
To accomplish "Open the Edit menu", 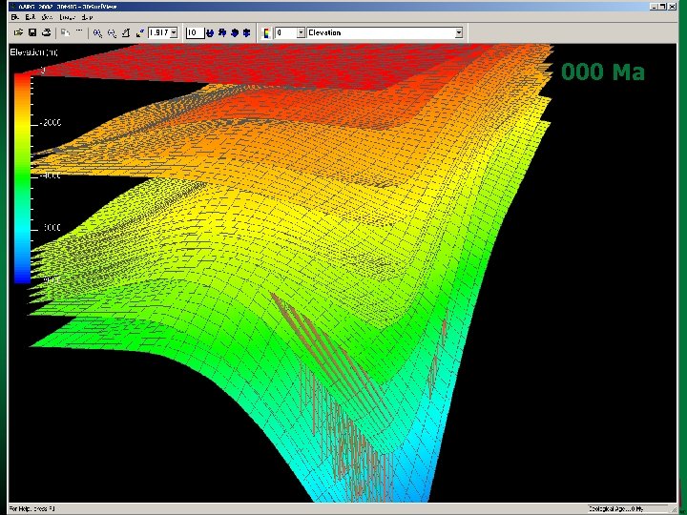I will point(31,17).
